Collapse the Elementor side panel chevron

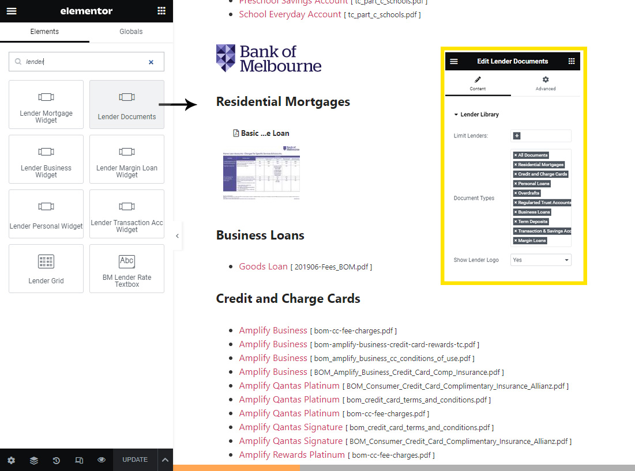coord(178,235)
